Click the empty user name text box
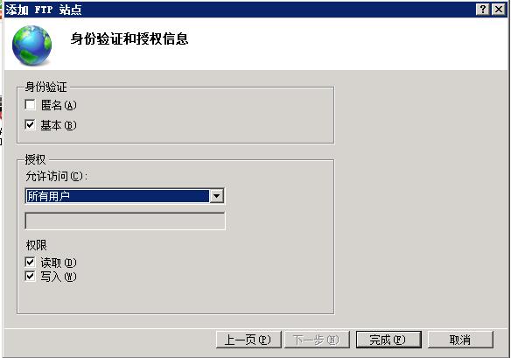The image size is (511, 358). click(x=125, y=221)
